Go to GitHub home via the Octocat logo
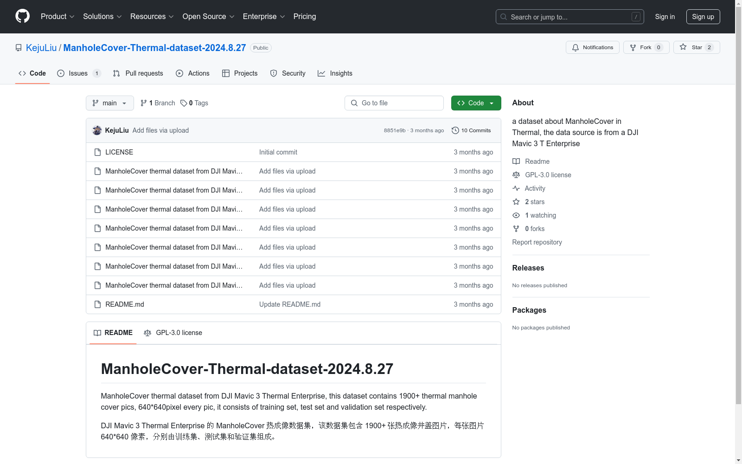This screenshot has height=464, width=742. click(22, 16)
